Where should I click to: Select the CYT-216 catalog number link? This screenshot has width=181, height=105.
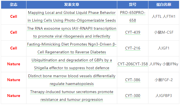click(133, 48)
